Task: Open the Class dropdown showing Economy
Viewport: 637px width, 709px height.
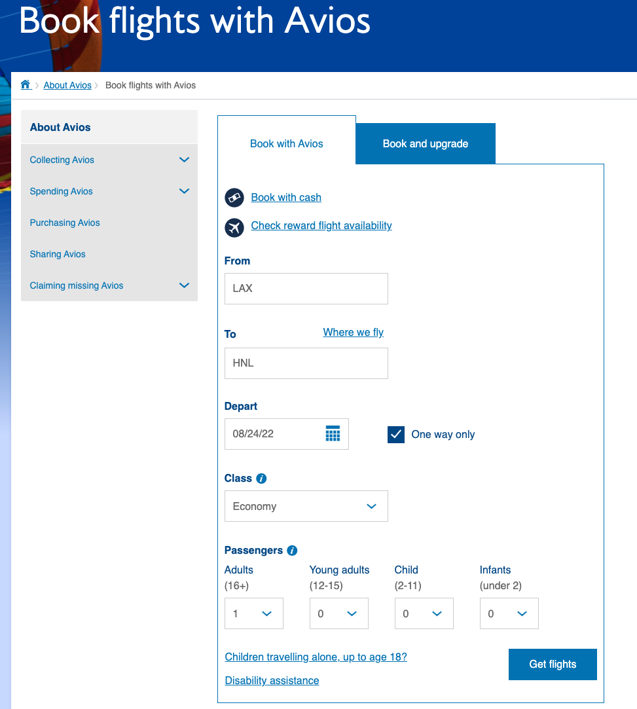Action: (306, 506)
